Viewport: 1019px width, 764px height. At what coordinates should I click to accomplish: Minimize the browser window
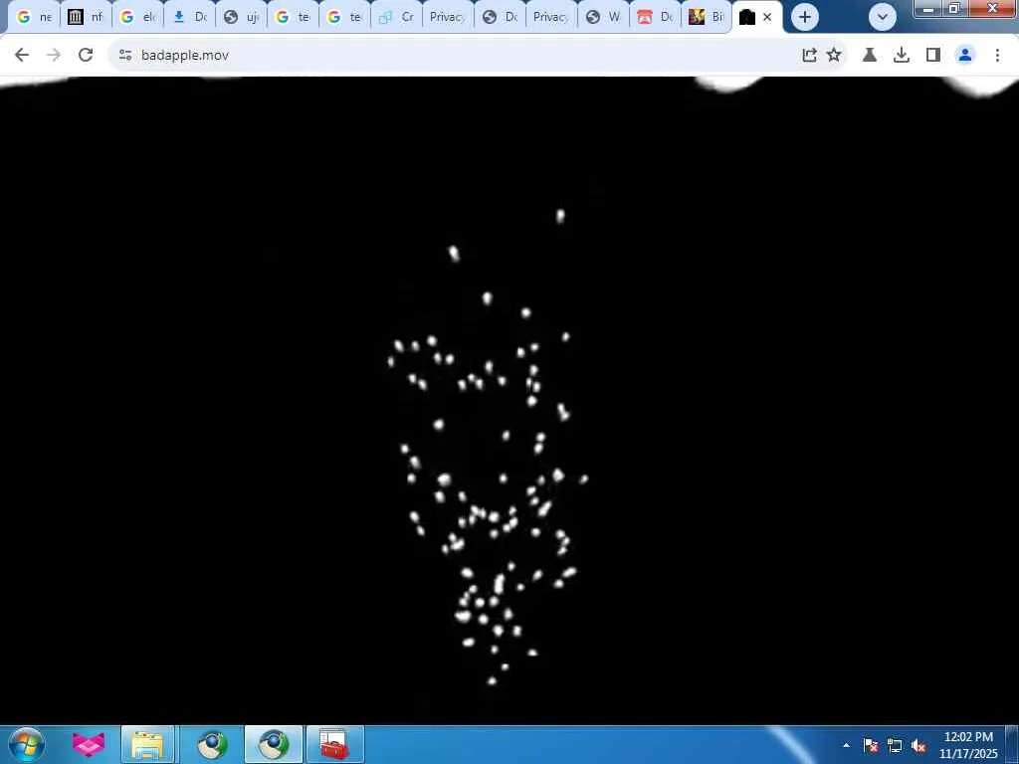(928, 8)
